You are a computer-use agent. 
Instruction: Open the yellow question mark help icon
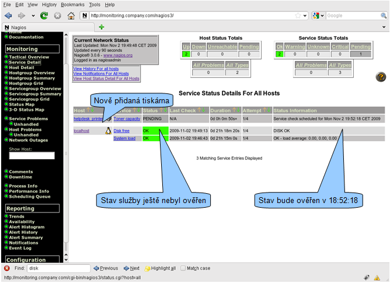(381, 77)
